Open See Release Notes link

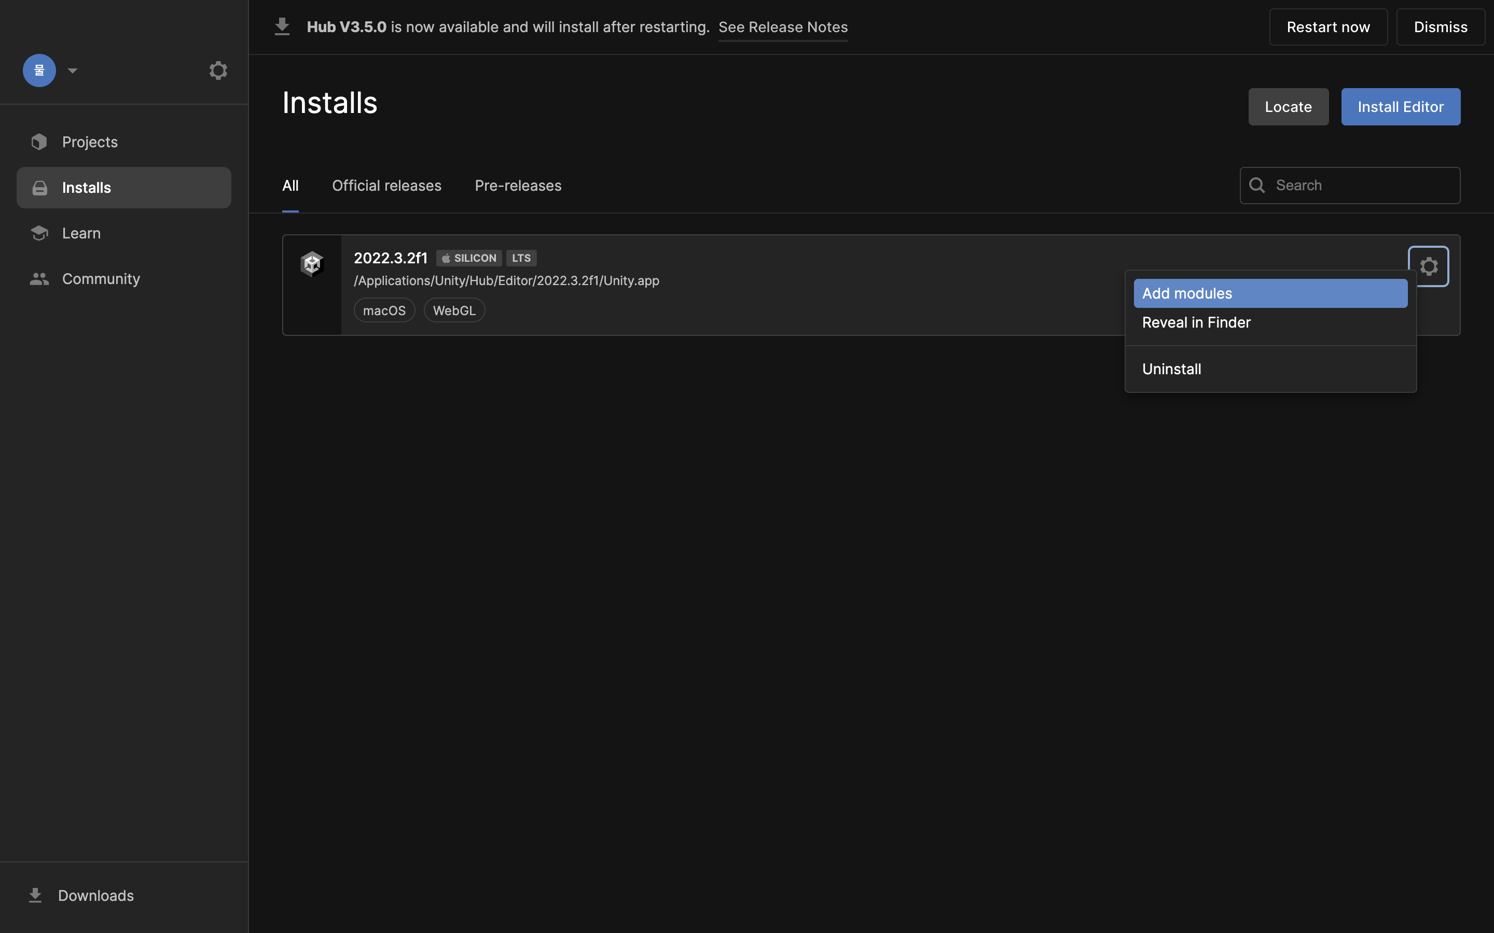(783, 27)
